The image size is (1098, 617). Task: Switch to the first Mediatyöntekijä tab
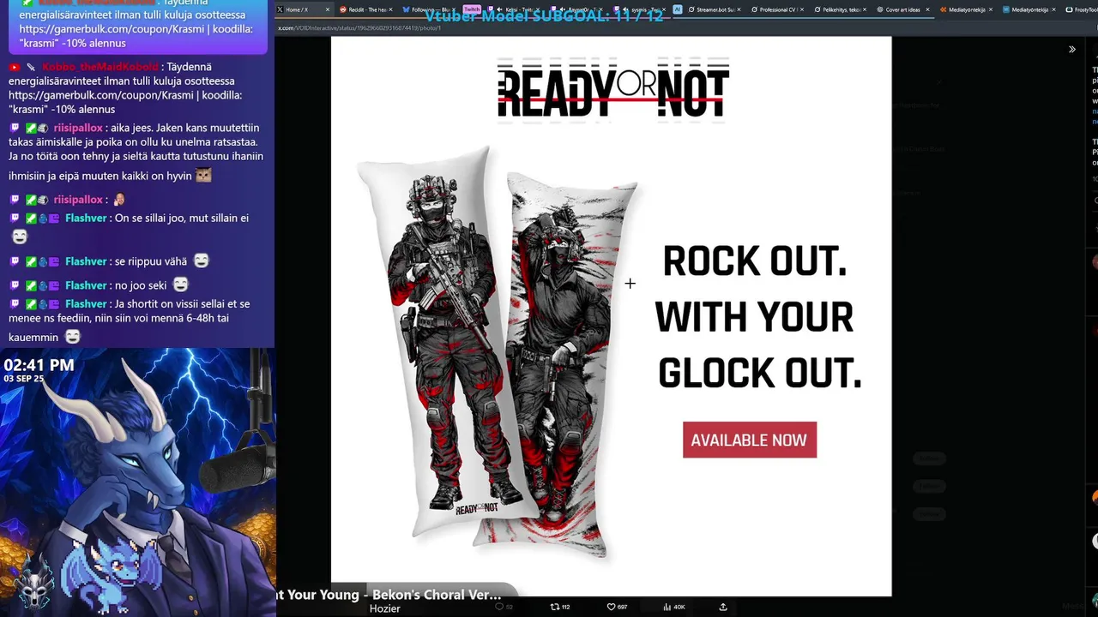click(967, 9)
